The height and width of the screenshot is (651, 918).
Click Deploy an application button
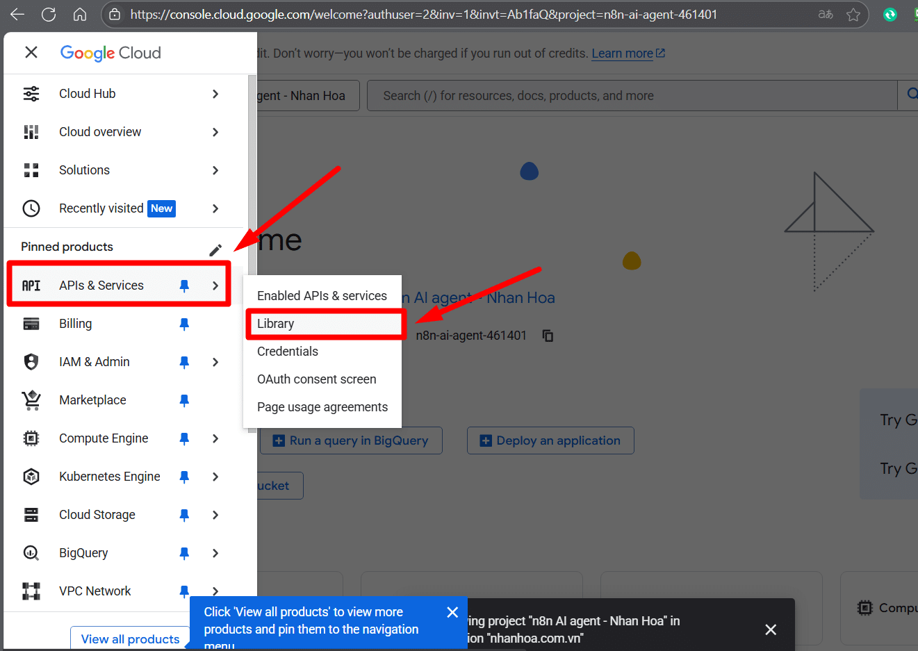pos(550,440)
